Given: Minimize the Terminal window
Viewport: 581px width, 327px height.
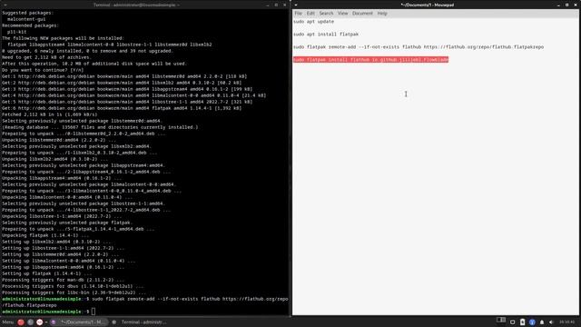Looking at the screenshot, I should 268,5.
